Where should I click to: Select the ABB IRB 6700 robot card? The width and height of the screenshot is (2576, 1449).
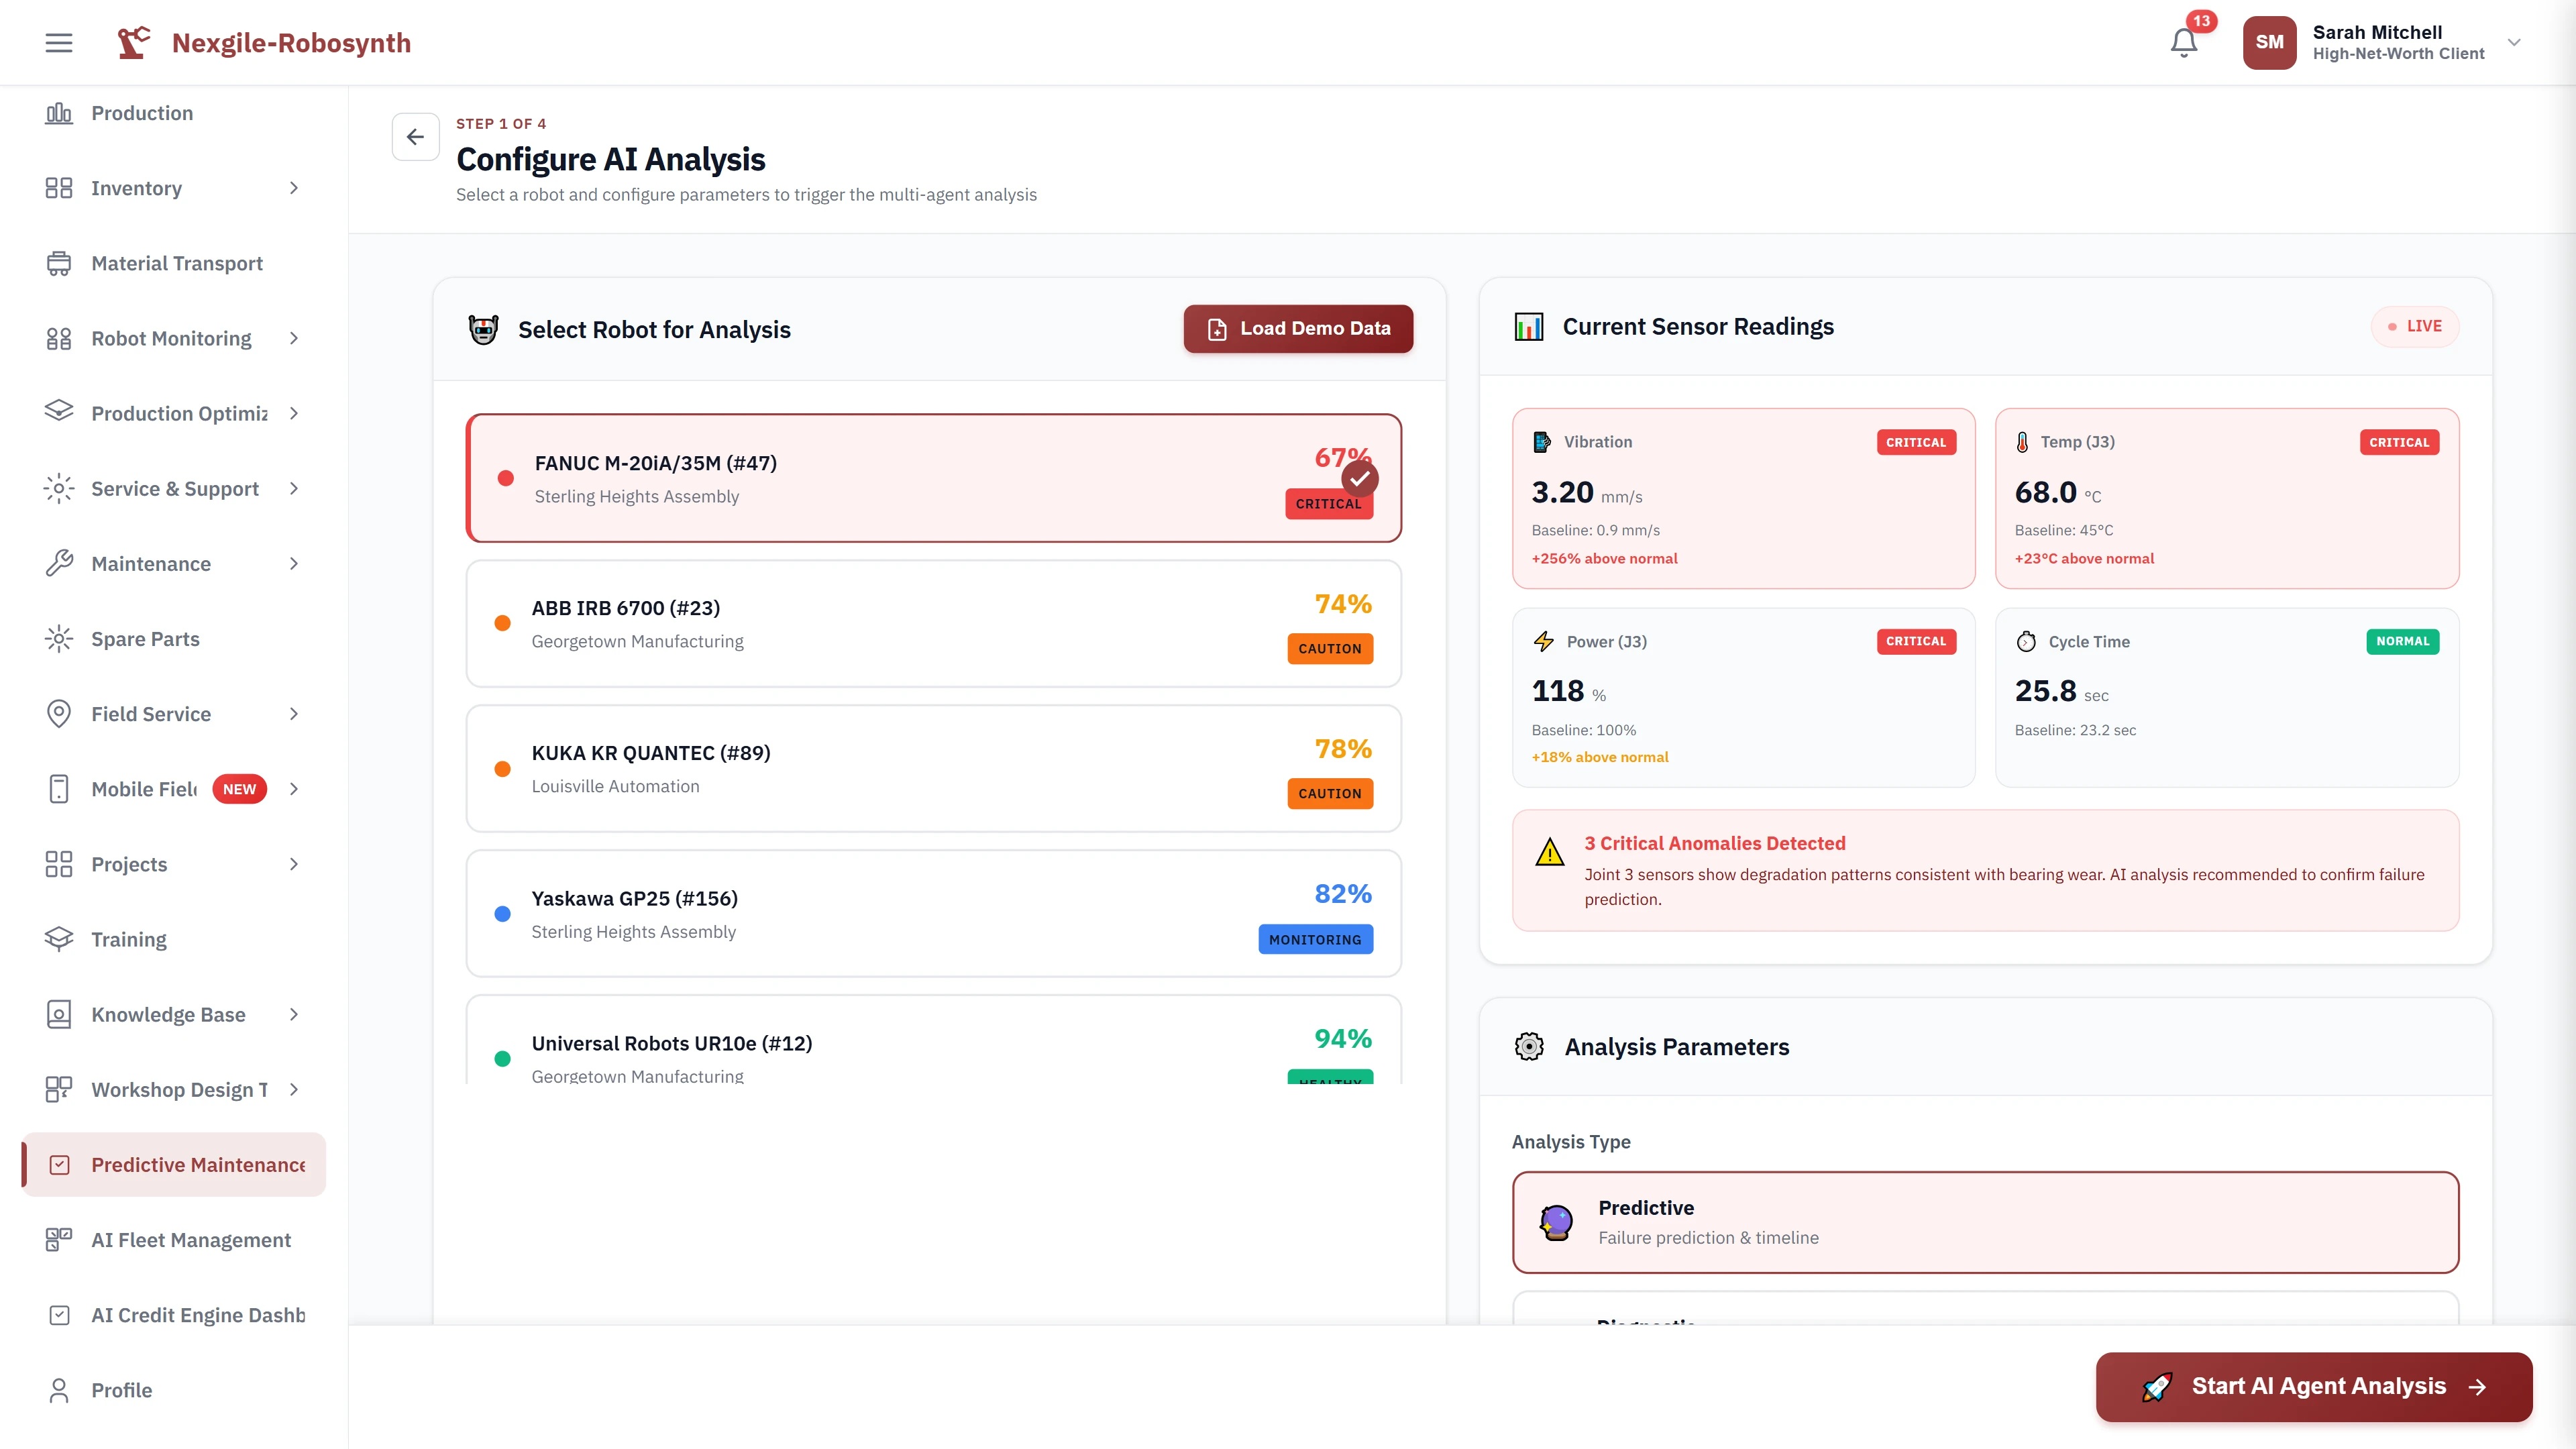click(933, 623)
